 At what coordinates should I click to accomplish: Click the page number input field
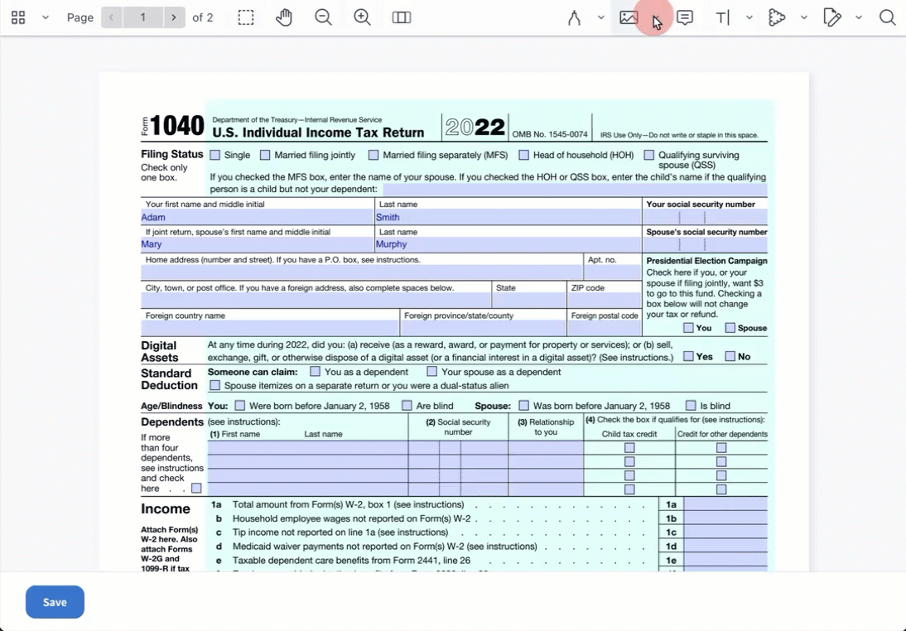(x=143, y=17)
